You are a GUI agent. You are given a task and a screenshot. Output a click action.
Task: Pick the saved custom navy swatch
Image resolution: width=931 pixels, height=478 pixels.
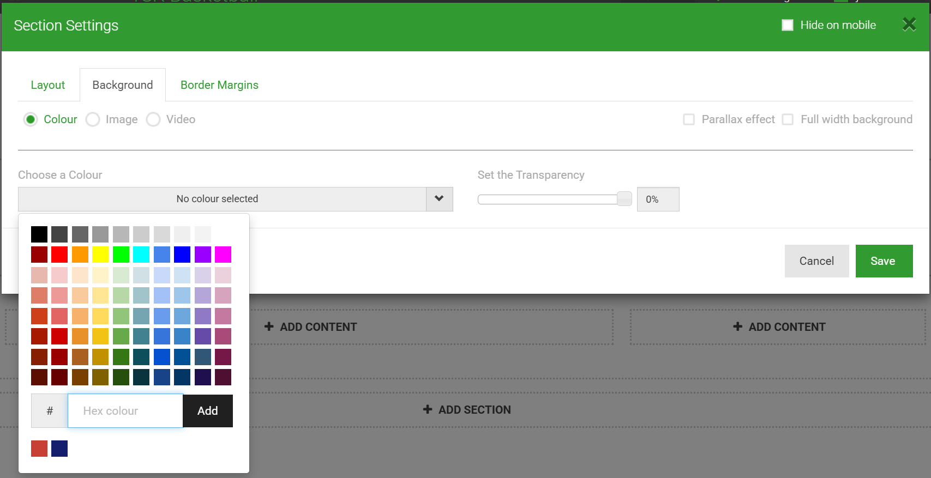click(x=59, y=449)
